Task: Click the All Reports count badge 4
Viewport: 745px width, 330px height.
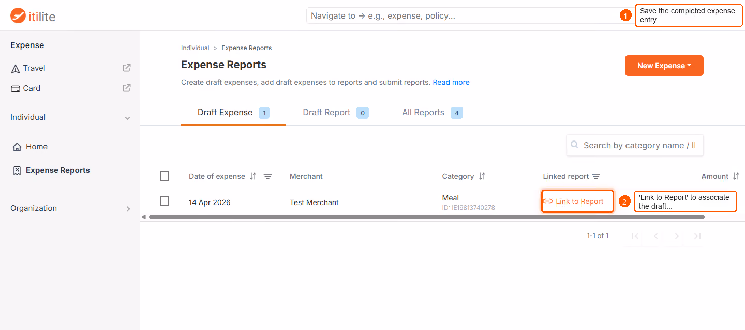Action: 456,113
